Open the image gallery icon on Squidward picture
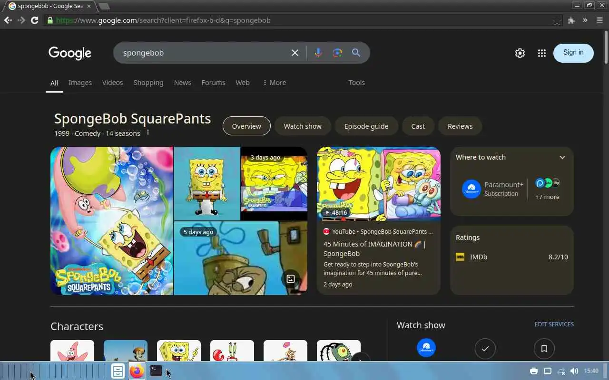Viewport: 609px width, 380px height. point(291,279)
